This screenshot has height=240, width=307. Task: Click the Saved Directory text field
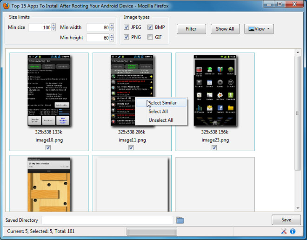[x=107, y=220]
